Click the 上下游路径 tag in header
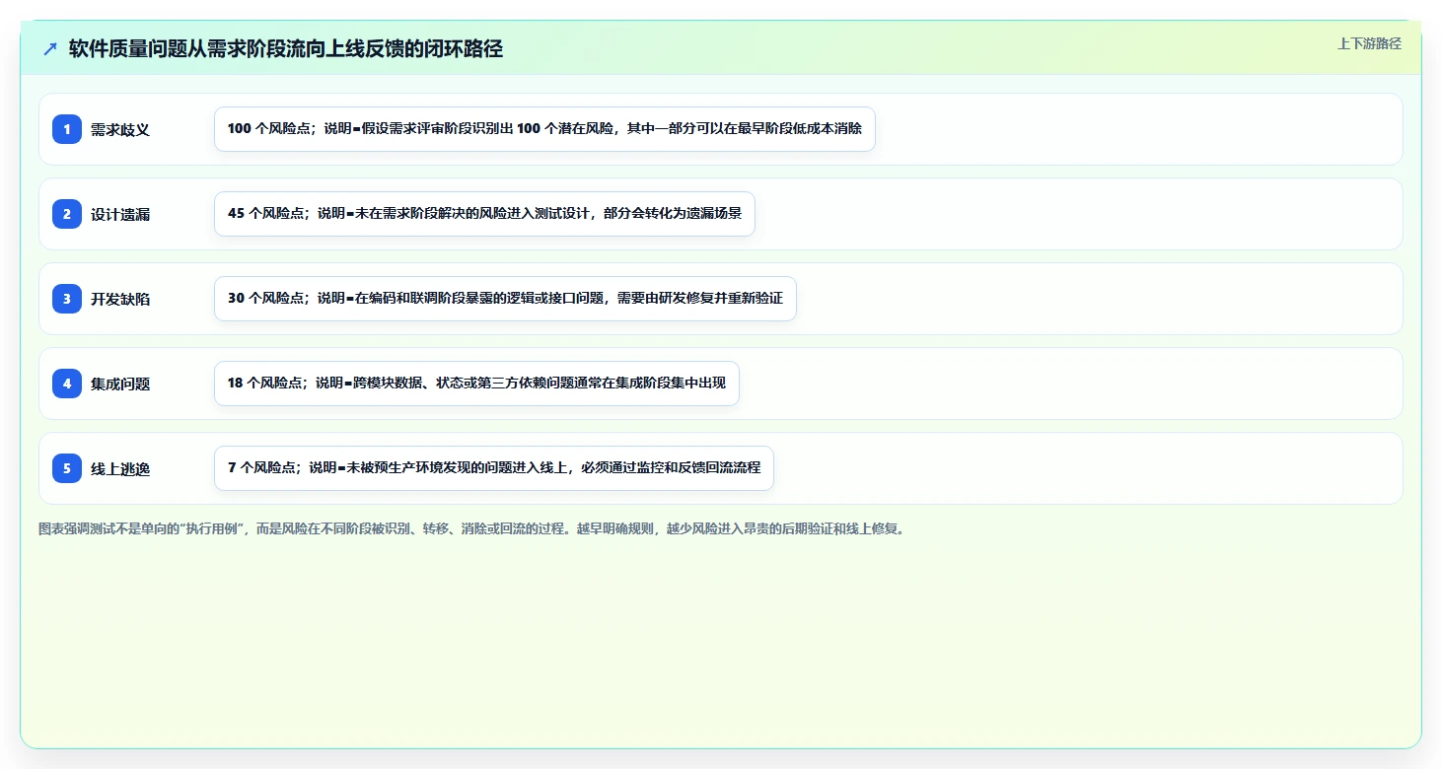Viewport: 1442px width, 769px height. [1369, 43]
